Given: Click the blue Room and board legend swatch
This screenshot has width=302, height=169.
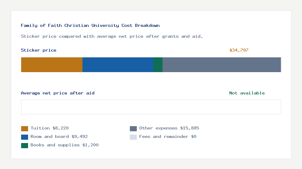Looking at the screenshot, I should [25, 137].
